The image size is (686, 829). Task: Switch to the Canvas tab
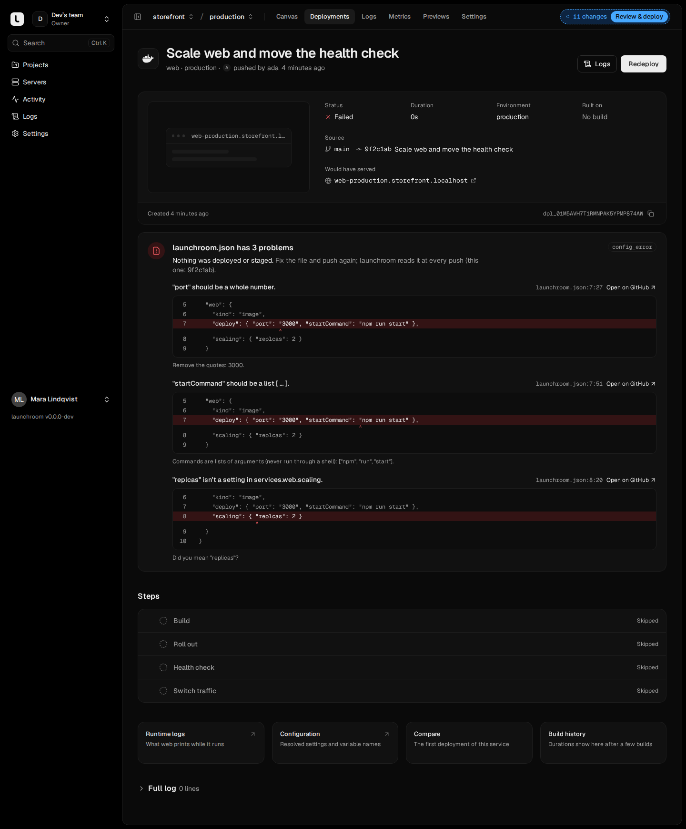287,17
